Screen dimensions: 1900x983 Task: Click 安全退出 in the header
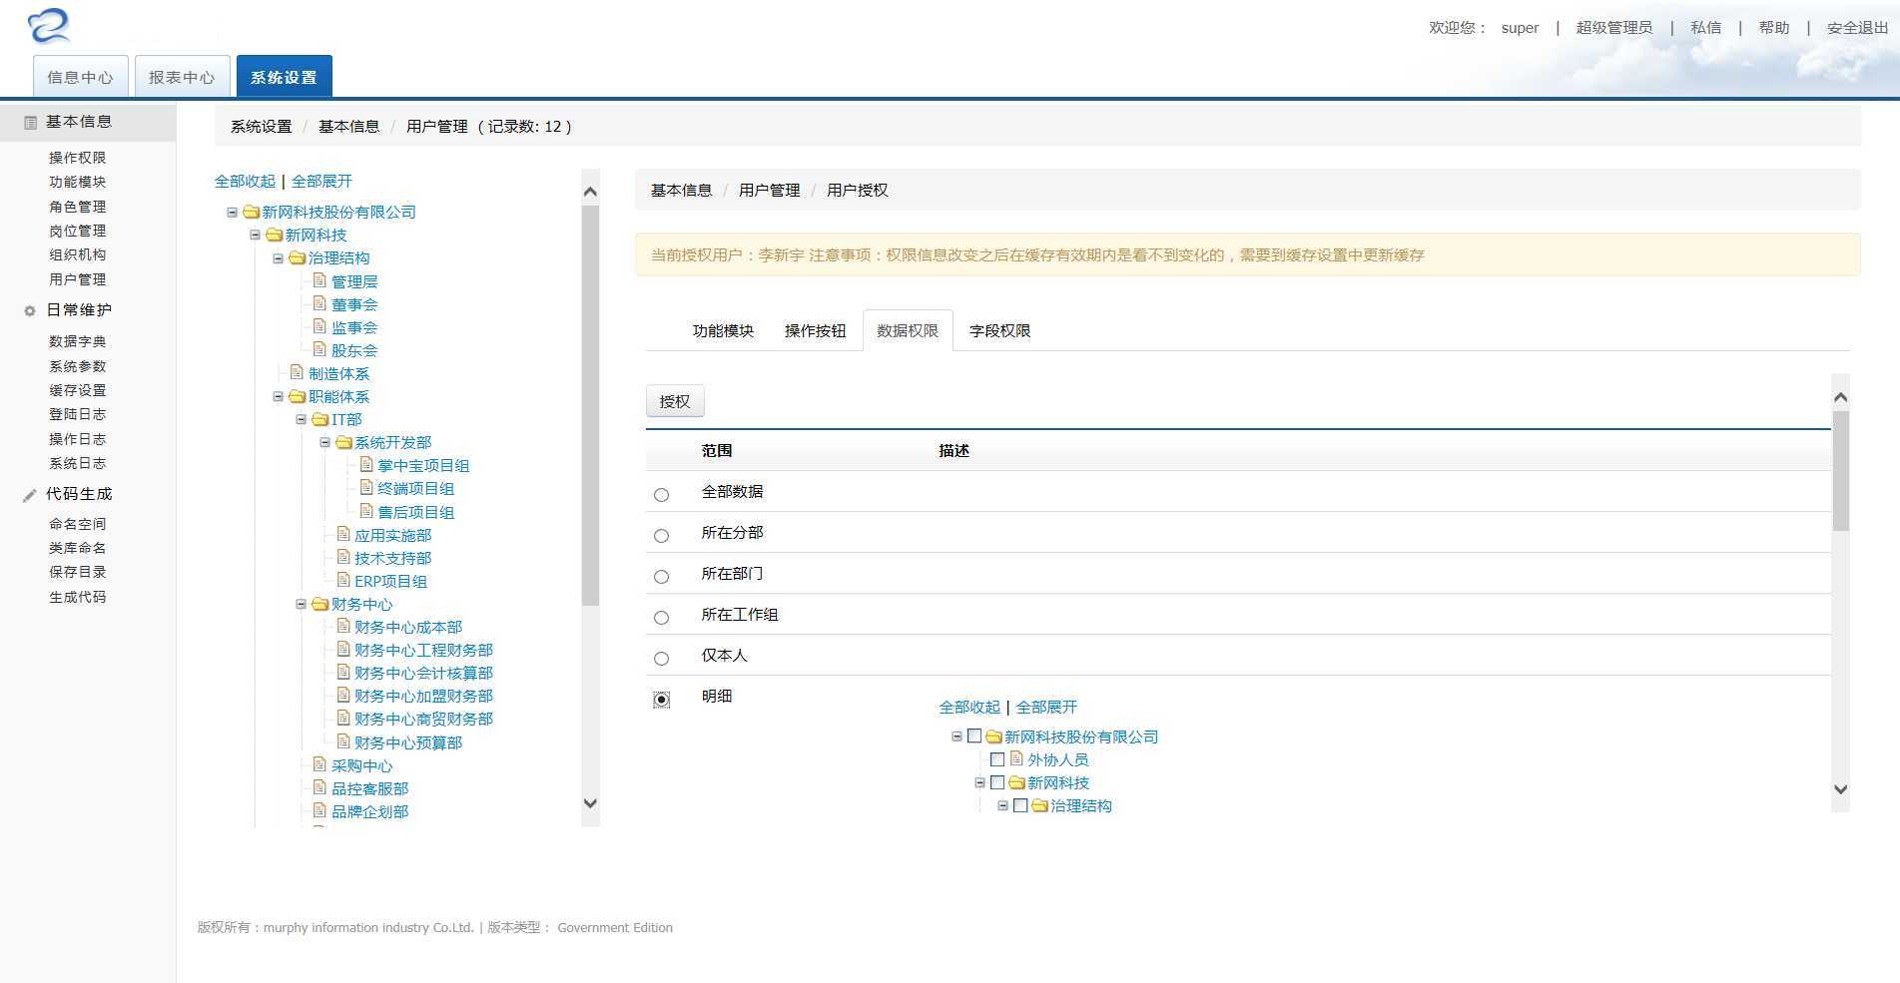tap(1857, 28)
